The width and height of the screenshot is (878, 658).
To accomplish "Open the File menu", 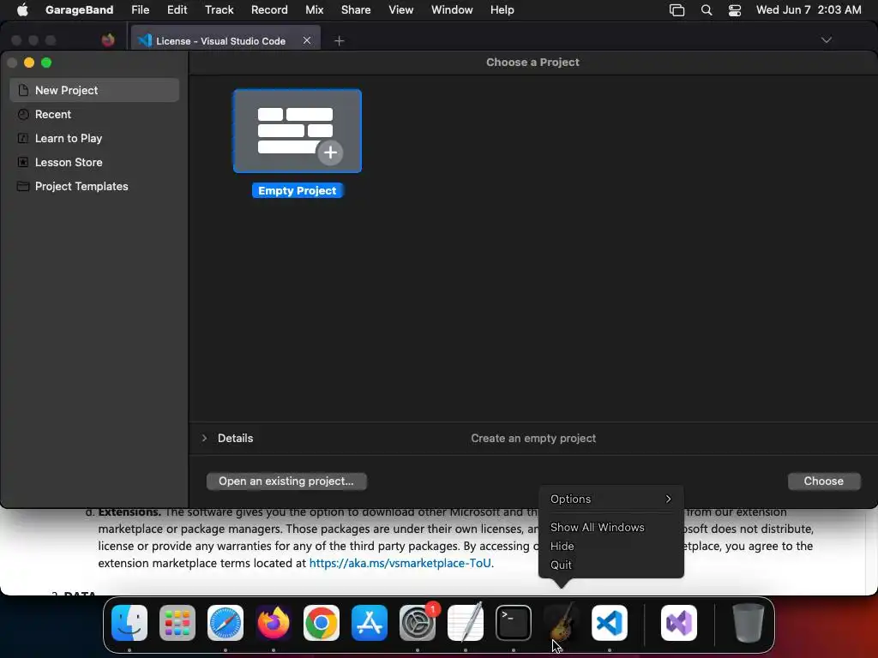I will click(x=140, y=10).
